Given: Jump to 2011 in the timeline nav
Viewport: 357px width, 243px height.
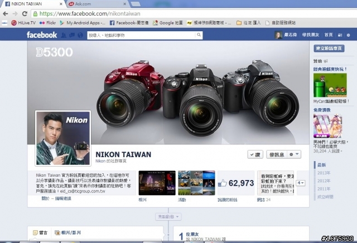Looking at the screenshot, I should click(x=324, y=189).
